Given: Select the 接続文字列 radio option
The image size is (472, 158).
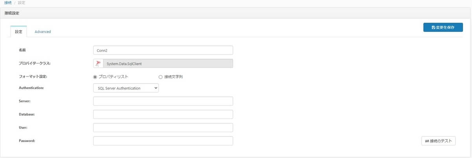Looking at the screenshot, I should point(160,76).
